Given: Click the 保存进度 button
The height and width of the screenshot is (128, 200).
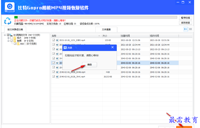Looking at the screenshot, I should [x=185, y=23].
